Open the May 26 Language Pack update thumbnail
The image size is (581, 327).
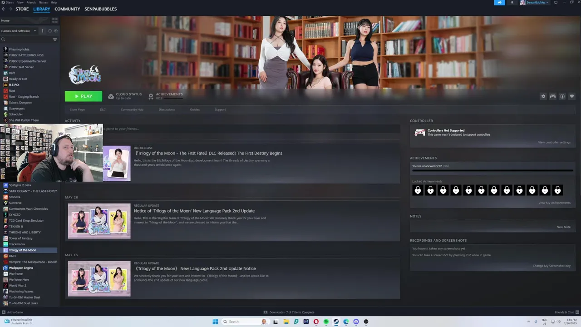pos(99,221)
